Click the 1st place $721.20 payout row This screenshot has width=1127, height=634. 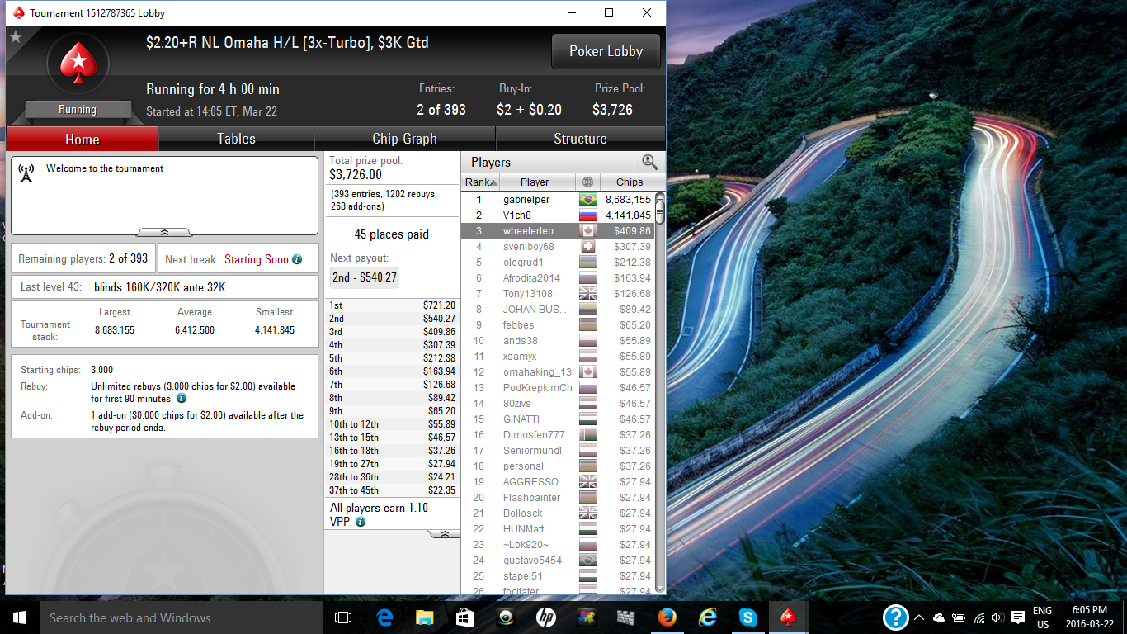coord(392,305)
